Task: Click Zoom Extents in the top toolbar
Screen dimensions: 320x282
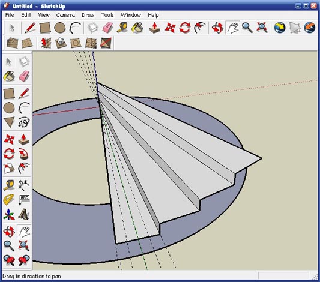Action: coord(262,28)
